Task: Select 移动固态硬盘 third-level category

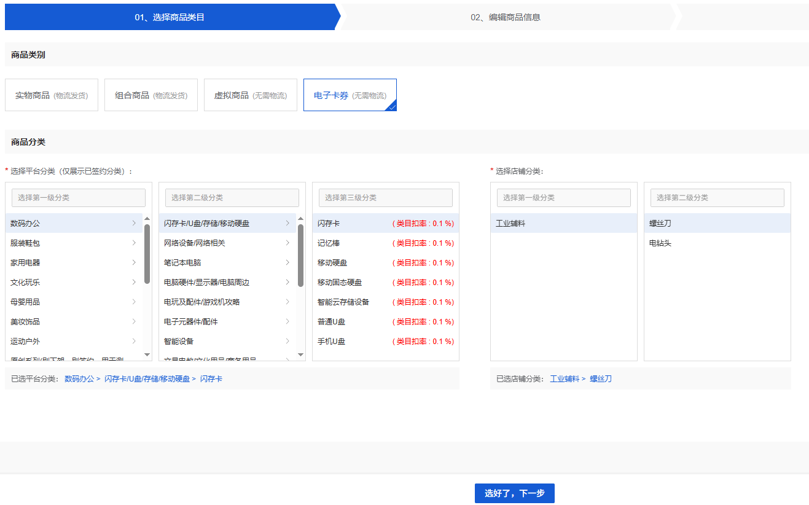Action: (386, 282)
